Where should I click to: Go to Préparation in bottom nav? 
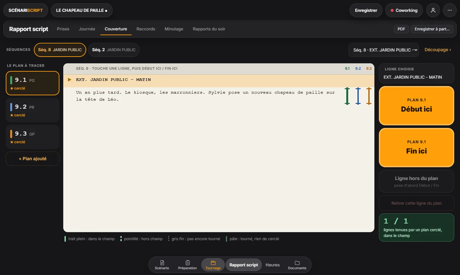pos(188,265)
